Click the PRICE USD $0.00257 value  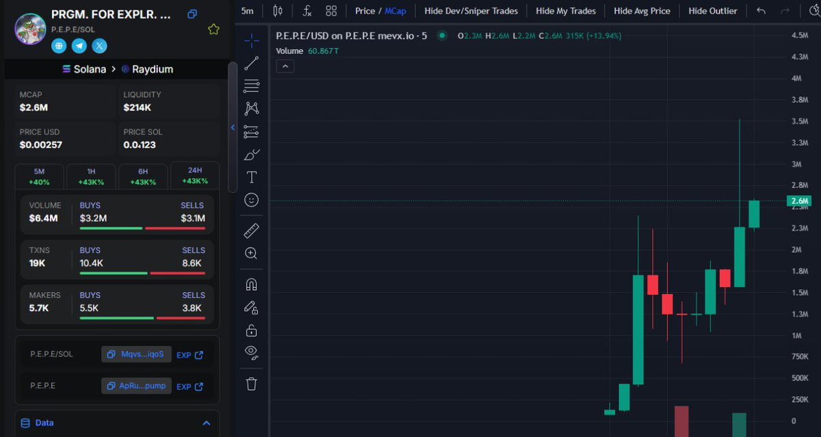click(x=41, y=145)
